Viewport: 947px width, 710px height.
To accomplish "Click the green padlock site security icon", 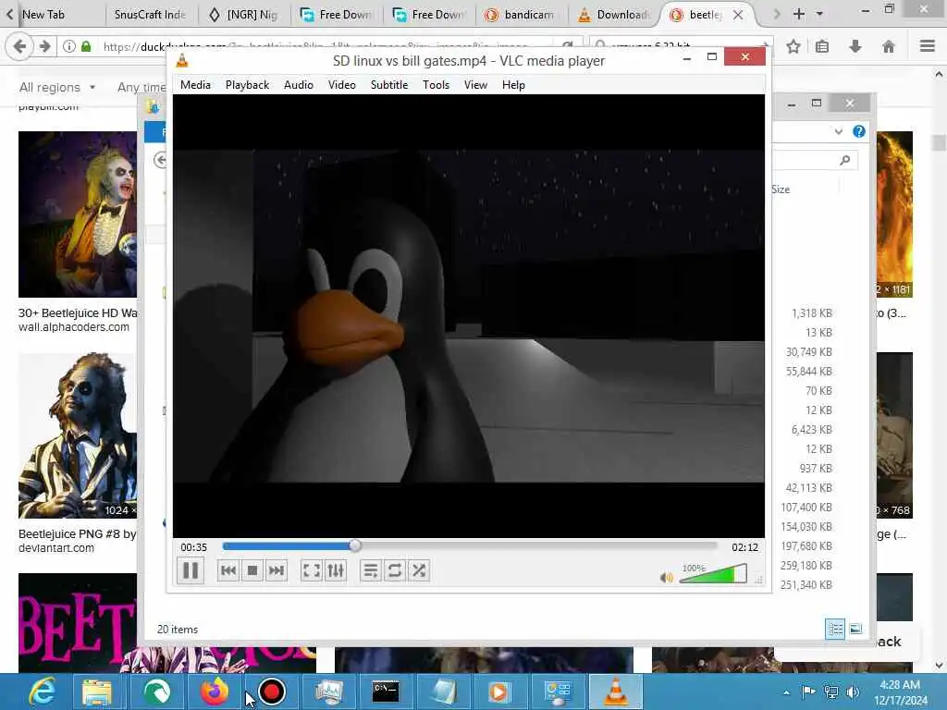I will tap(86, 46).
